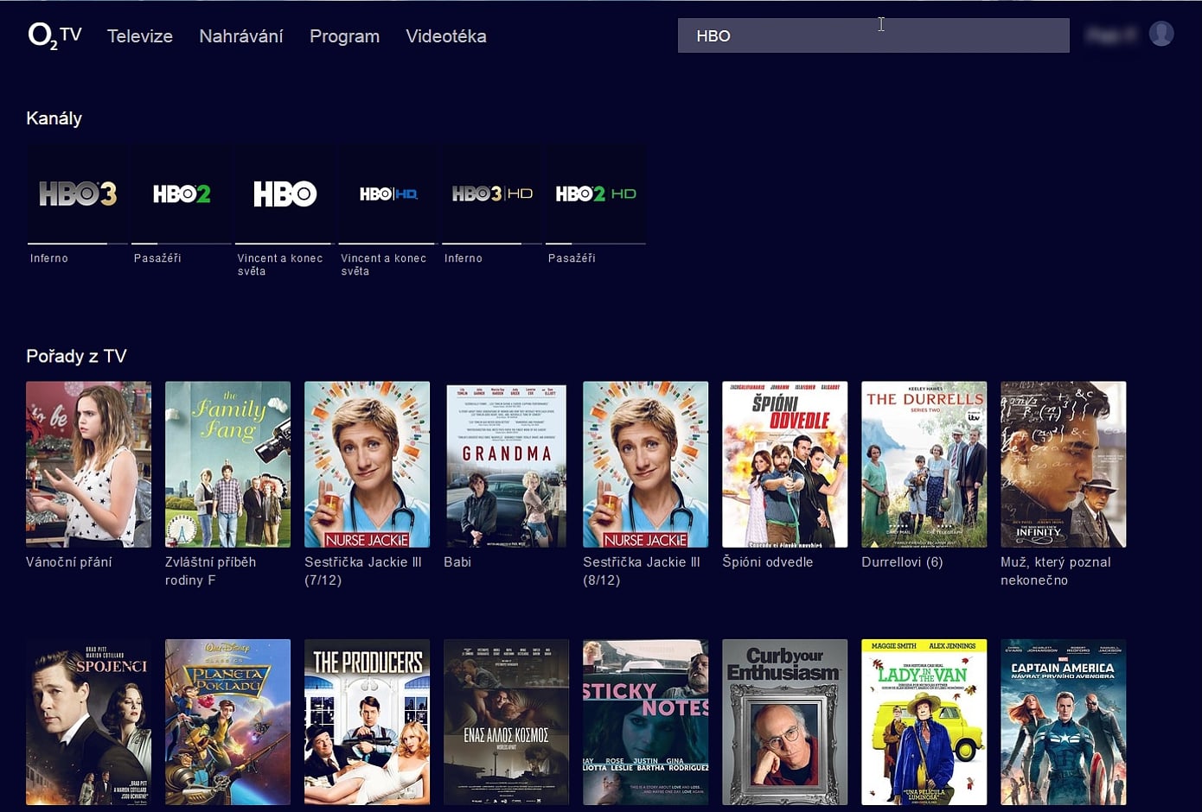Open Inferno listed under HBO3
The height and width of the screenshot is (812, 1202).
tap(49, 258)
